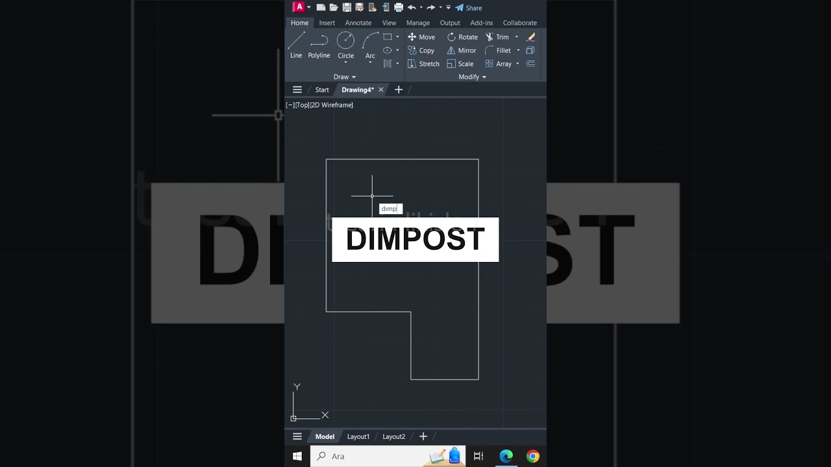Open the Collaborate ribbon tab
831x467 pixels.
tap(520, 23)
